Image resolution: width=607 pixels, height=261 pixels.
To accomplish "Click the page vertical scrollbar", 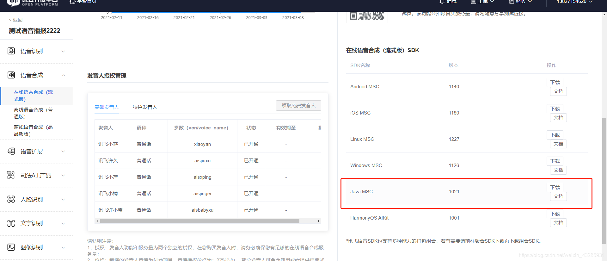I will [604, 181].
